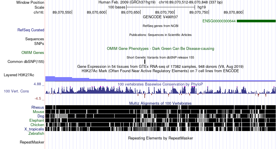The height and width of the screenshot is (149, 276).
Task: Click the 89,070,600 ruler position
Action: point(96,12)
